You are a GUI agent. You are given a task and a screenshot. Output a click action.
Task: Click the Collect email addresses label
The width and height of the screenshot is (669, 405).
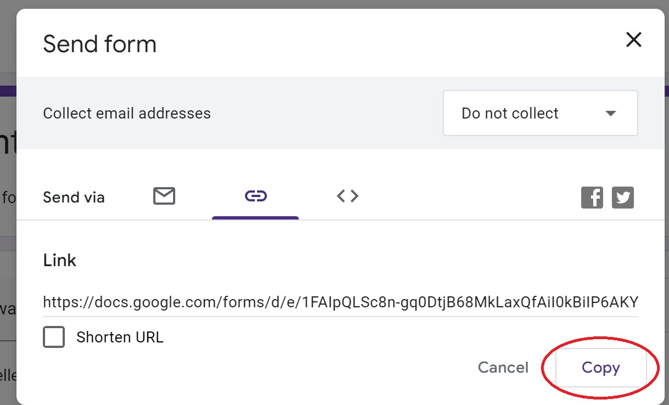tap(127, 114)
